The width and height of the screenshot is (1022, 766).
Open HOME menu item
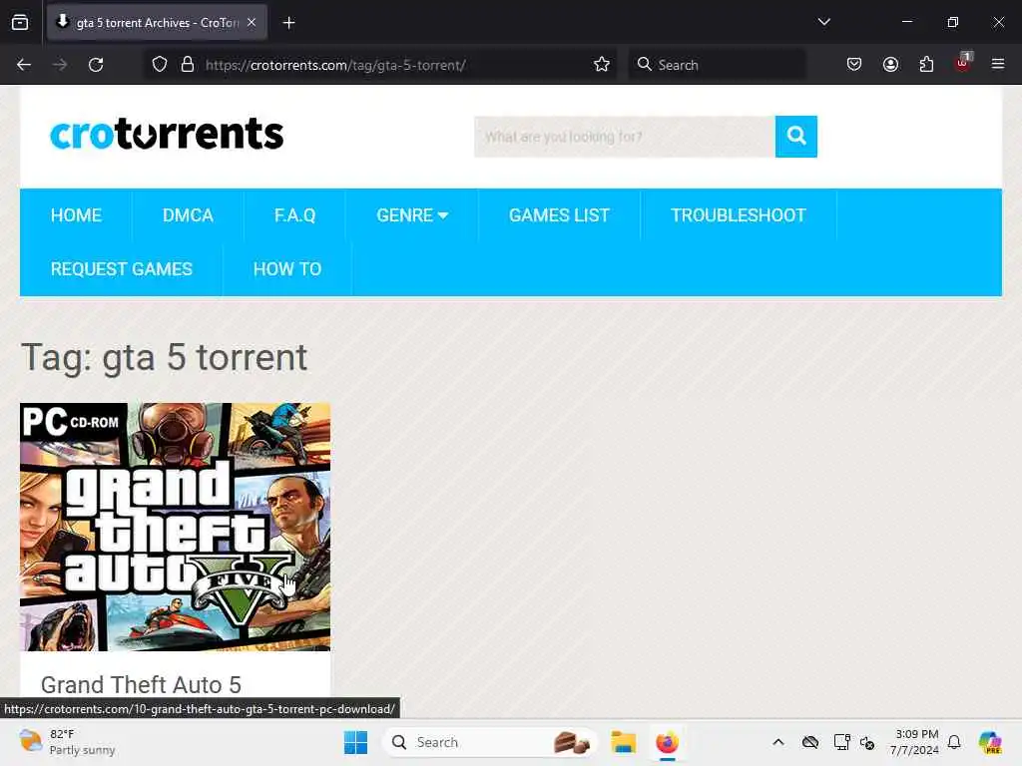(x=76, y=215)
